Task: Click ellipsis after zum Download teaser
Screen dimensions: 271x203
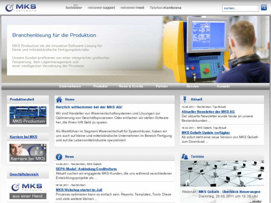Action: pyautogui.click(x=207, y=142)
